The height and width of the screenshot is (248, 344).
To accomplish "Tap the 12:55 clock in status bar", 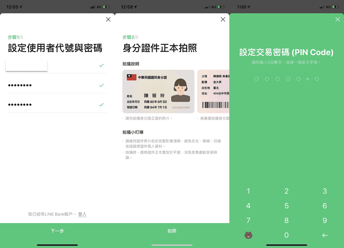I will (12, 7).
